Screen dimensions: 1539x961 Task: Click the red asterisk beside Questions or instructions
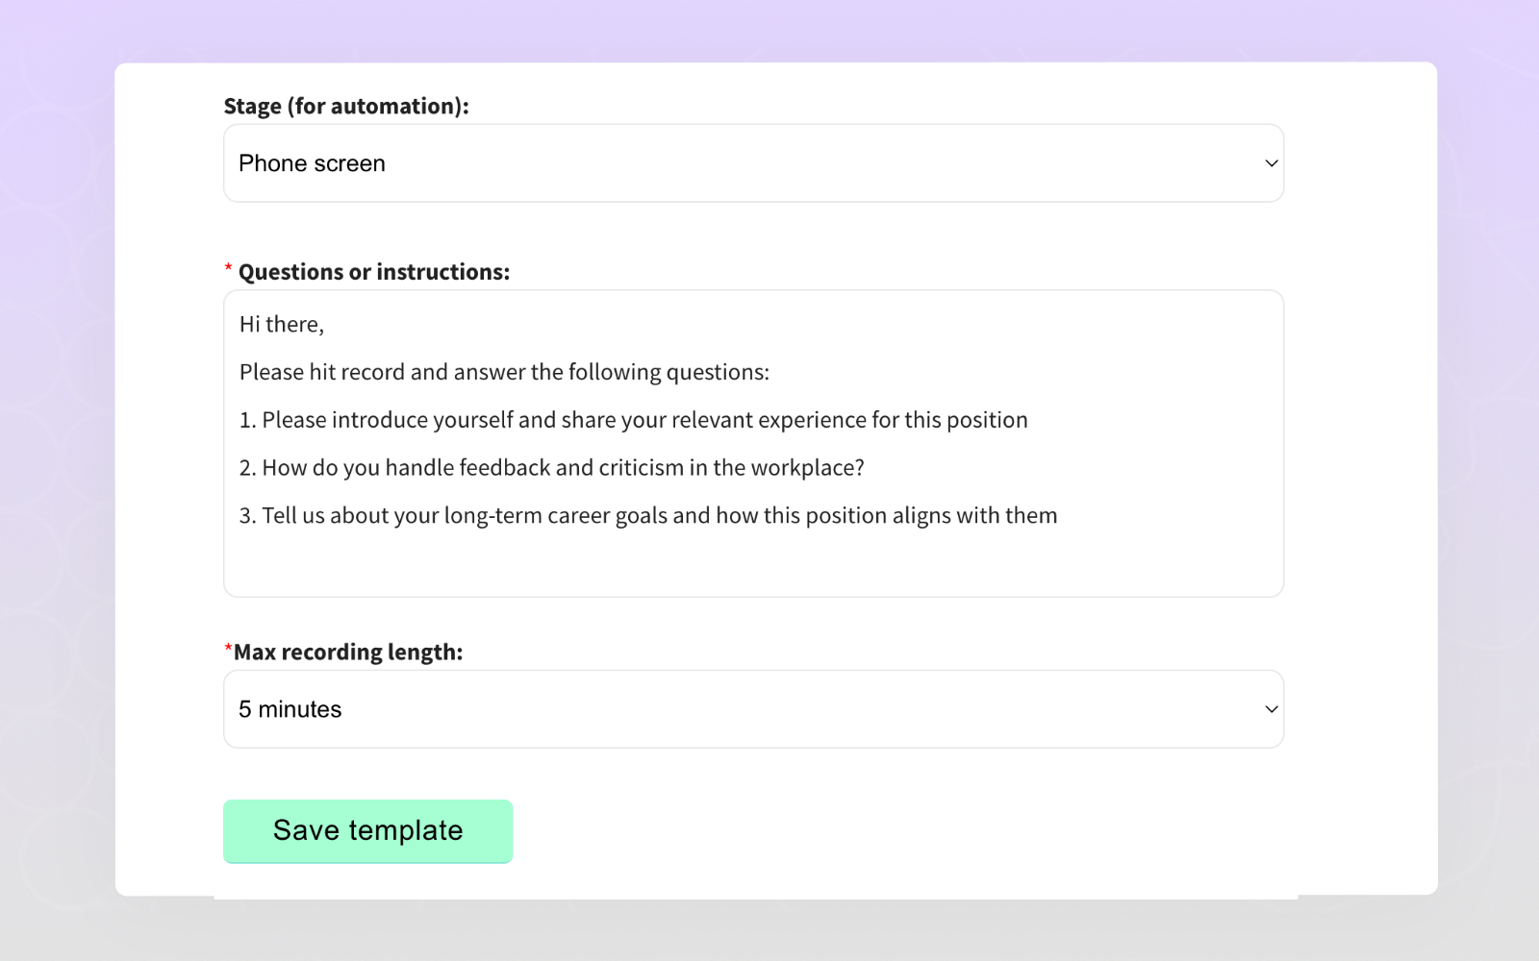(x=227, y=266)
